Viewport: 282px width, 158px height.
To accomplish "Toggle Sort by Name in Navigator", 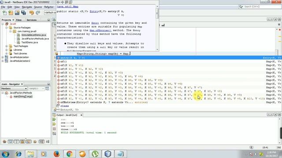I will [x=41, y=141].
